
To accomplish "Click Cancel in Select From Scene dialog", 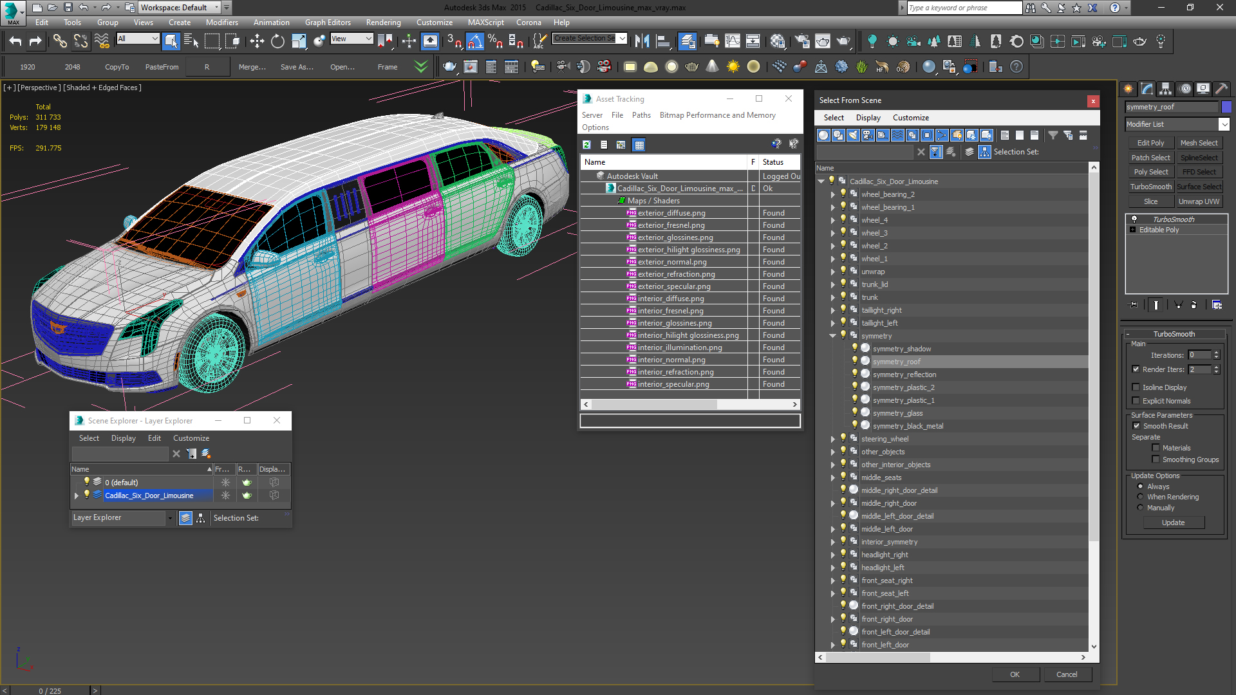I will [x=1067, y=674].
